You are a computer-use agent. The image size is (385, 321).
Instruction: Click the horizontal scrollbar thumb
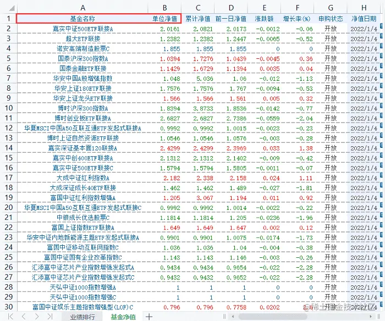click(273, 317)
